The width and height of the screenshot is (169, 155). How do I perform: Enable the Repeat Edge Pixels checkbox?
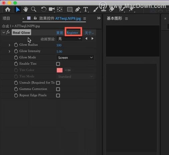[x=58, y=95]
